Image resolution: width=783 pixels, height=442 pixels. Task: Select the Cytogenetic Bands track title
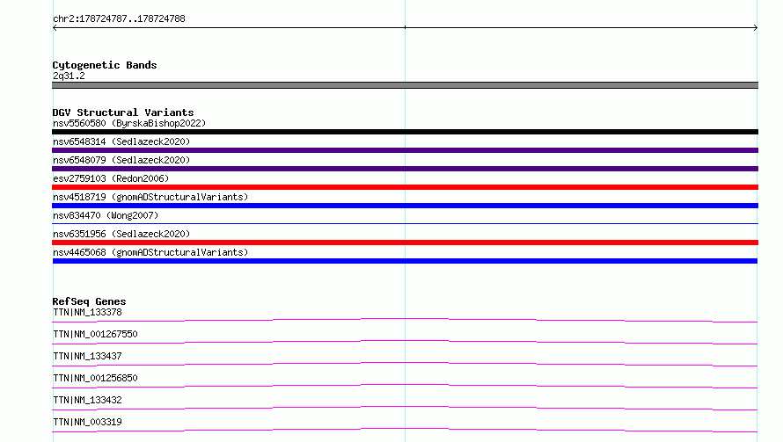click(105, 65)
